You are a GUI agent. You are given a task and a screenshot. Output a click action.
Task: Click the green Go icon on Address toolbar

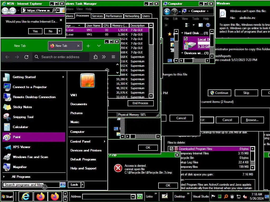pos(140,196)
